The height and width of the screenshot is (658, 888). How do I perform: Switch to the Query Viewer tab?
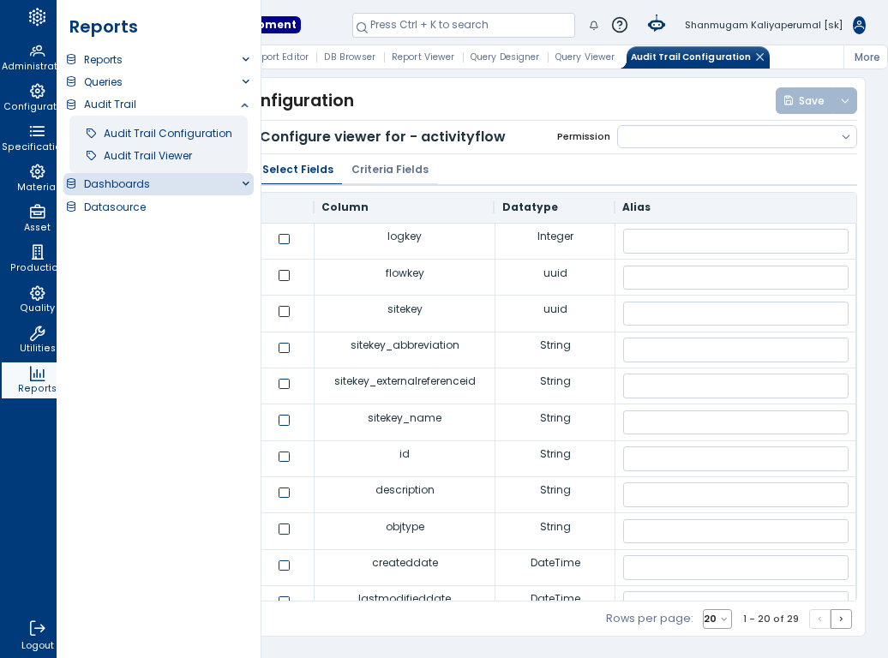pos(585,57)
